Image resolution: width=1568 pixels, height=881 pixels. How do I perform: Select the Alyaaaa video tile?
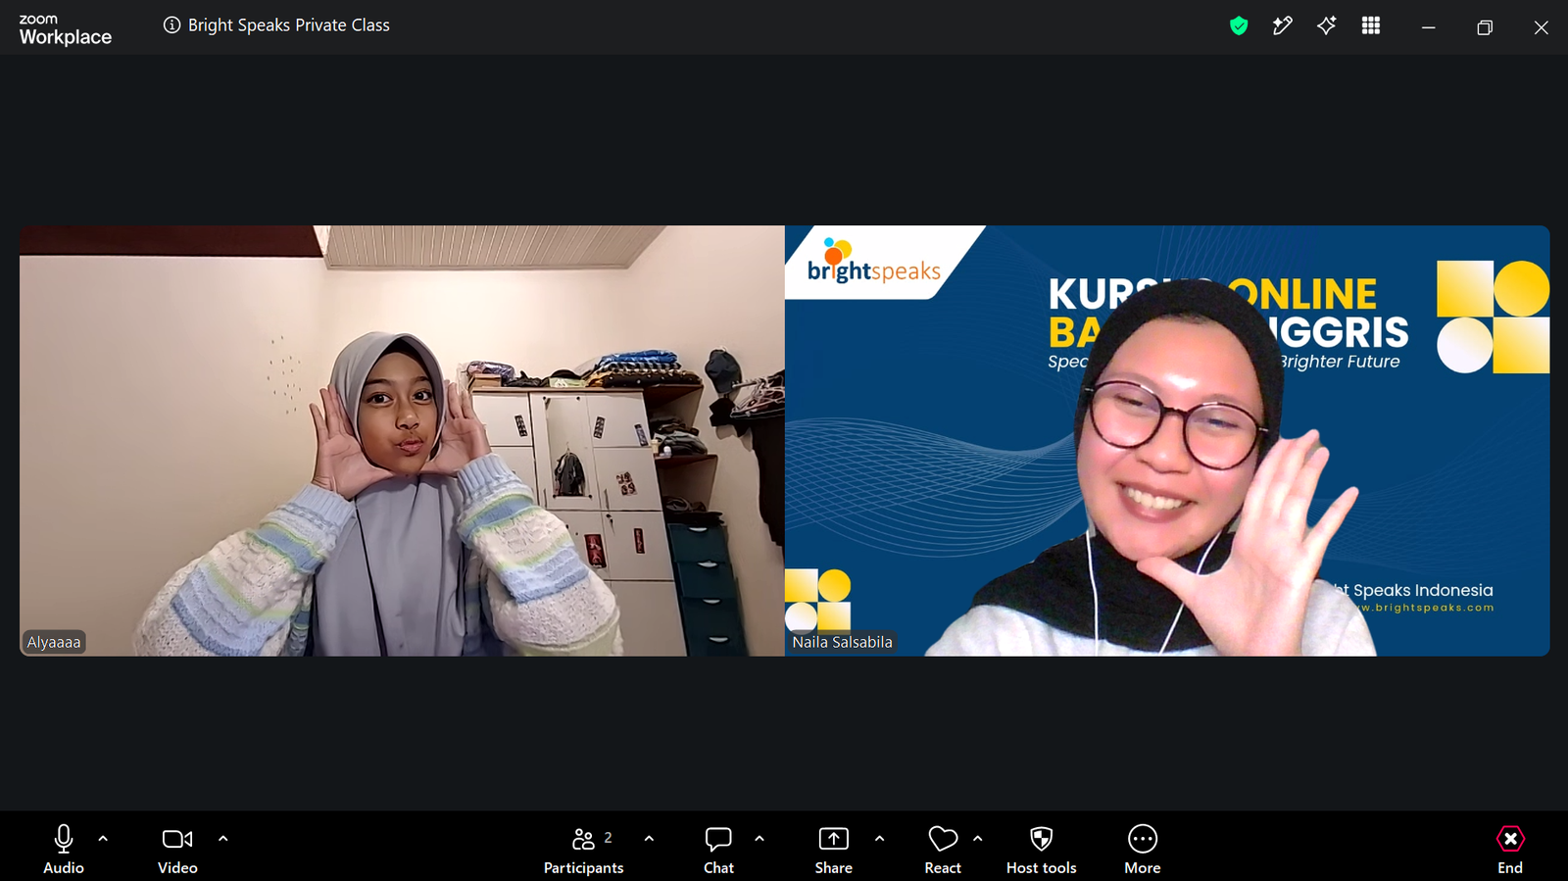click(x=402, y=441)
